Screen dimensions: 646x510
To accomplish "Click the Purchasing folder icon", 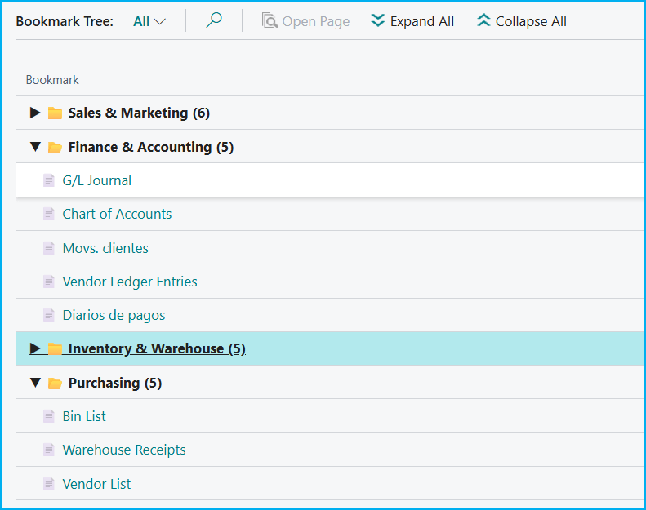I will (x=55, y=384).
